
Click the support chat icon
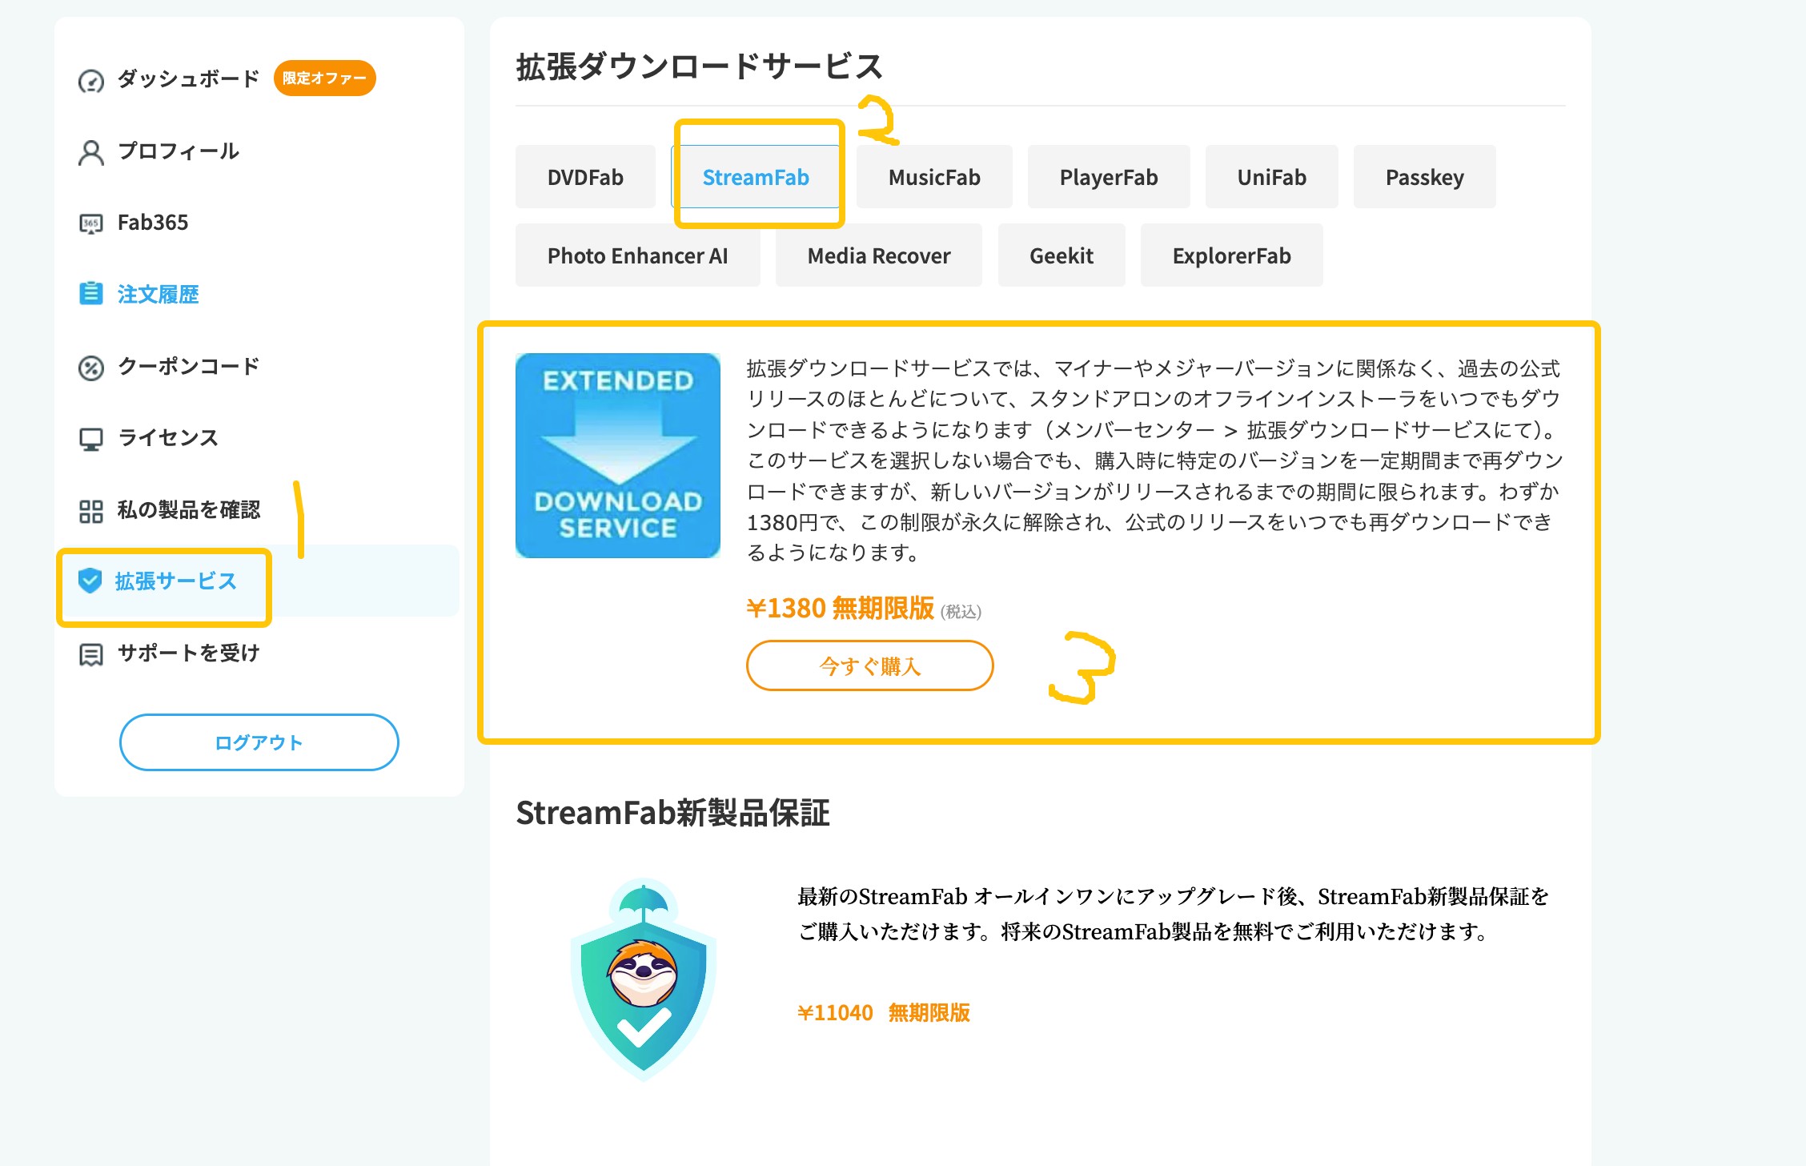[91, 654]
